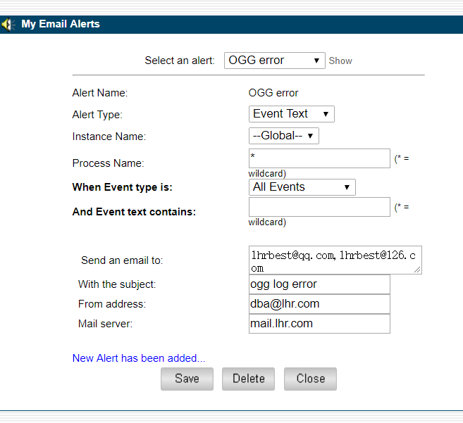Click the resize handle of the email textarea
This screenshot has height=423, width=463.
pos(418,270)
